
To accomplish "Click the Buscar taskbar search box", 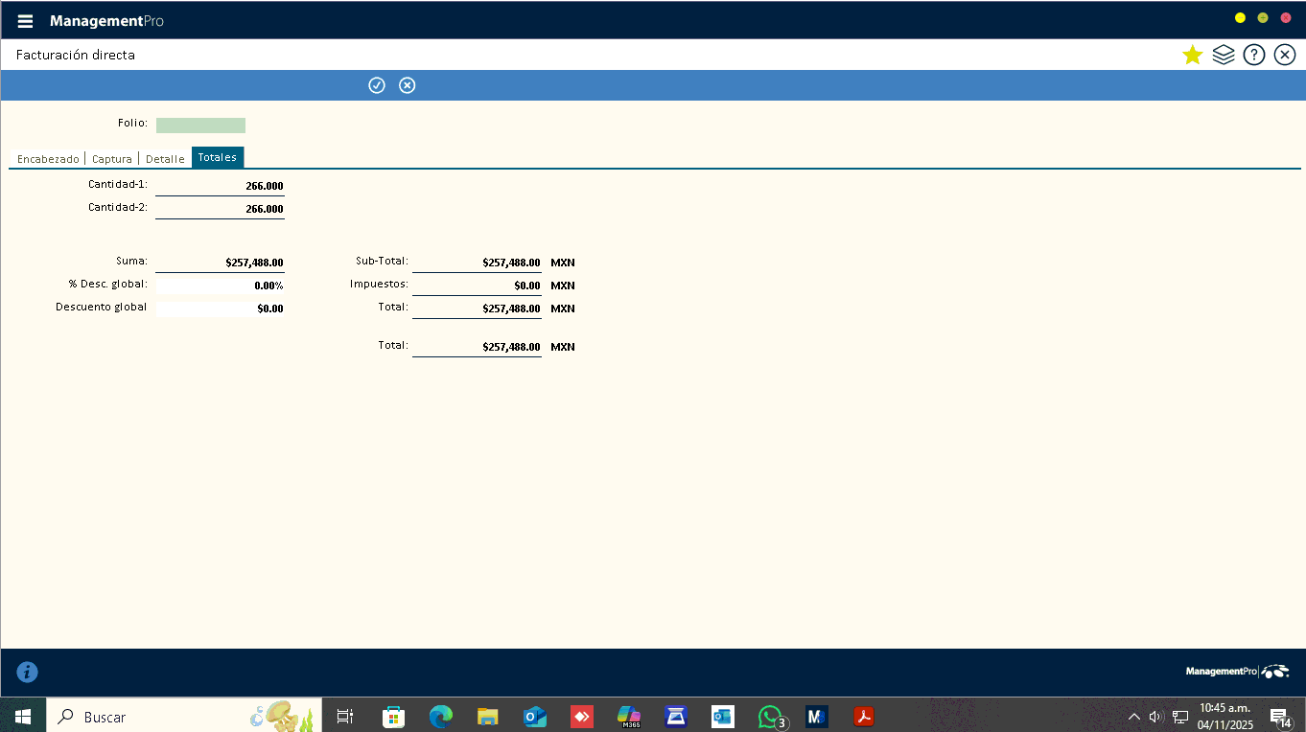I will [x=153, y=716].
